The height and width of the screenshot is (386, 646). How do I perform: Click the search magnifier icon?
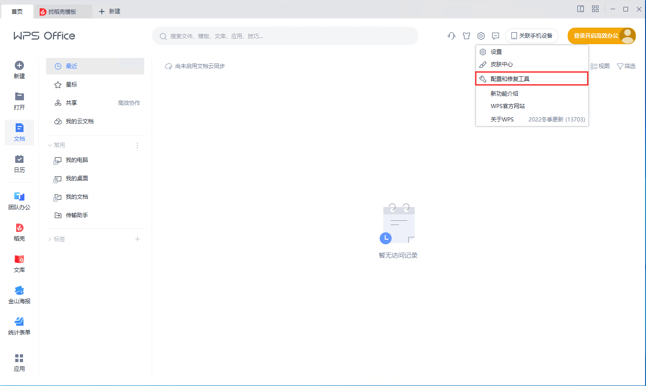tap(163, 36)
